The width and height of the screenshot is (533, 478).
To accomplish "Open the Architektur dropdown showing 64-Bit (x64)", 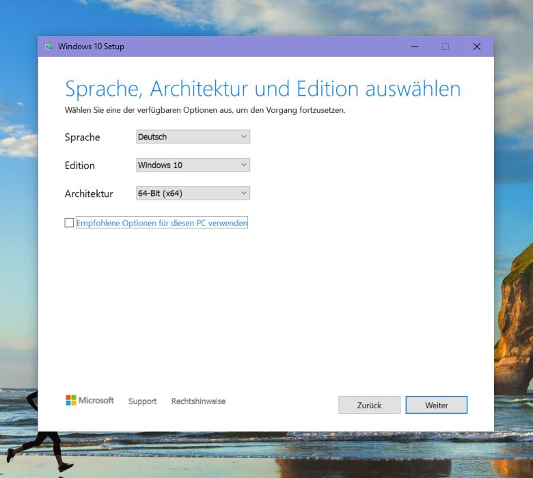I will tap(193, 194).
